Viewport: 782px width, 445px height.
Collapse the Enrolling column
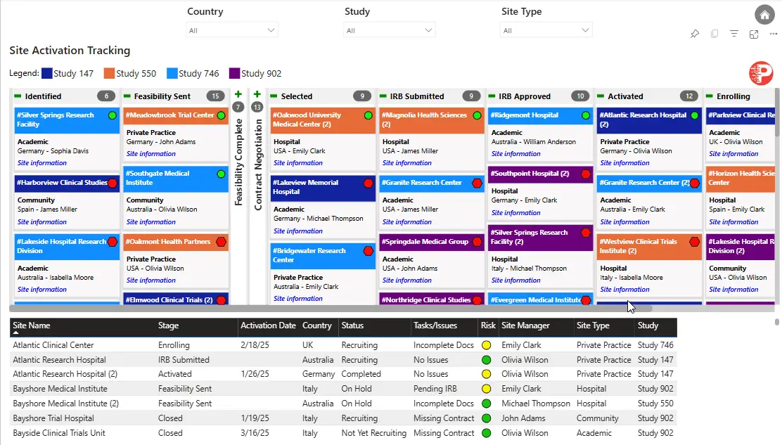pyautogui.click(x=709, y=96)
